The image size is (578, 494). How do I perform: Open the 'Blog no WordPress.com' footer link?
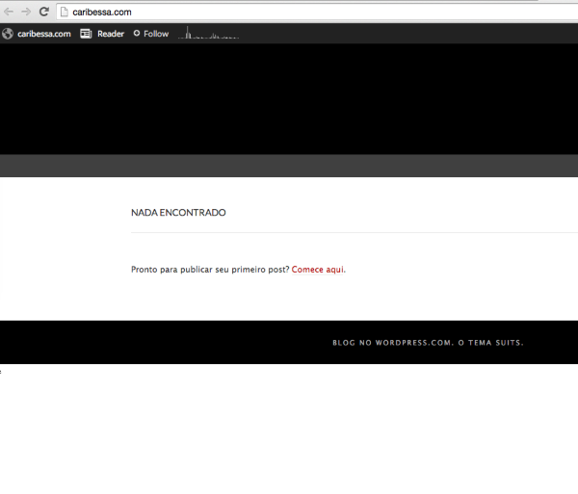tap(392, 343)
